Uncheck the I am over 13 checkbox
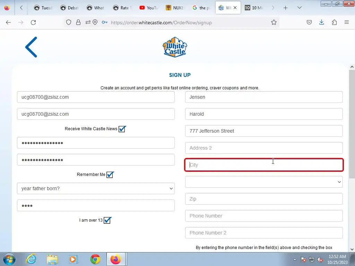This screenshot has height=266, width=355. 107,220
